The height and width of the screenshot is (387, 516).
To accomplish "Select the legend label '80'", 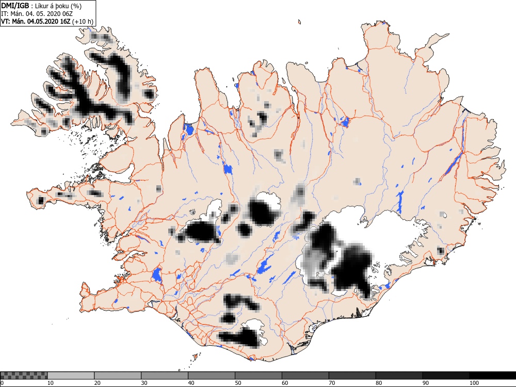I will point(379,383).
